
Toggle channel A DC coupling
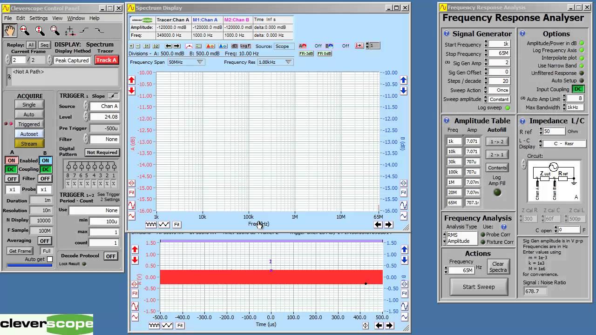tap(11, 169)
